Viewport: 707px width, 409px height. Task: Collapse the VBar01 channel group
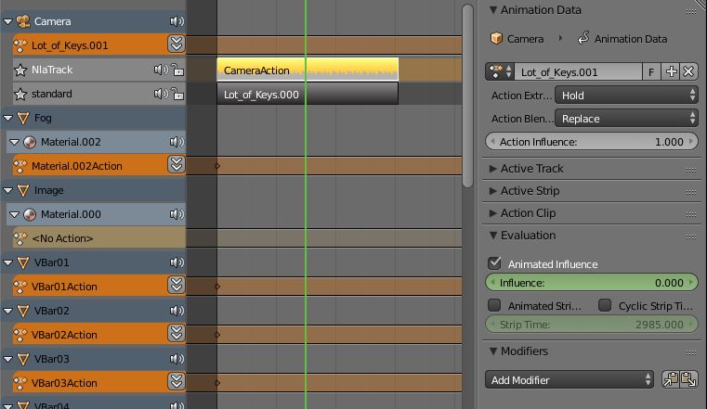click(x=7, y=262)
